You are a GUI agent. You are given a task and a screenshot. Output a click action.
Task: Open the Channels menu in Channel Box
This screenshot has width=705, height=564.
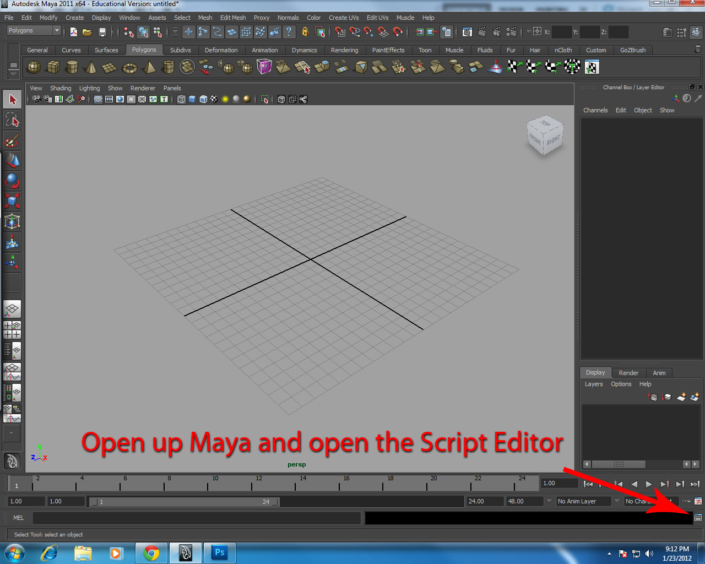pos(595,110)
